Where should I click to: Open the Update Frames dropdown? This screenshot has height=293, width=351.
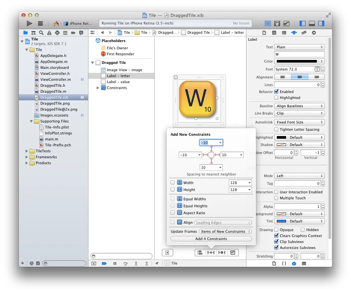click(x=225, y=231)
